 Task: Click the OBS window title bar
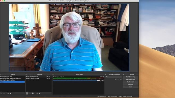pos(69,1)
